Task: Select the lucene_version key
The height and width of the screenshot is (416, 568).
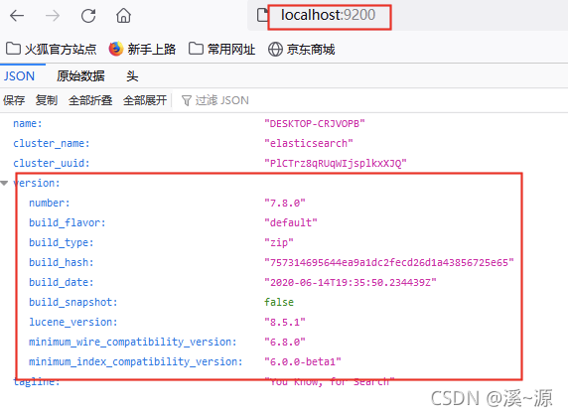Action: point(73,322)
